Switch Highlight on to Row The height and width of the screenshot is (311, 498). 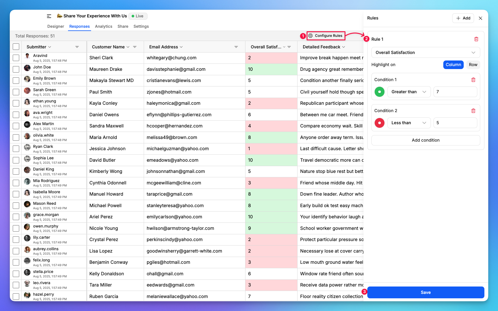tap(473, 65)
